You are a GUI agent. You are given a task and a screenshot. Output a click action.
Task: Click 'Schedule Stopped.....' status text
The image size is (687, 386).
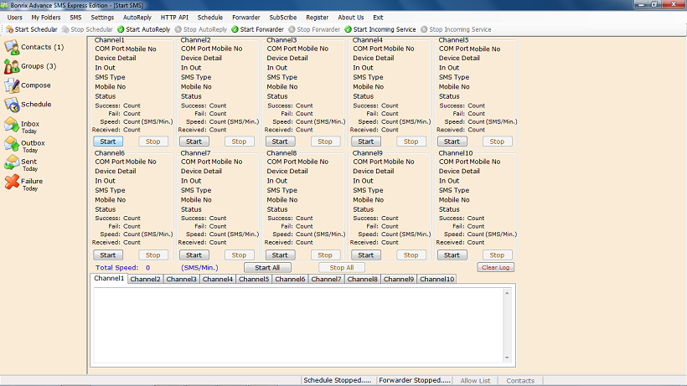(338, 380)
